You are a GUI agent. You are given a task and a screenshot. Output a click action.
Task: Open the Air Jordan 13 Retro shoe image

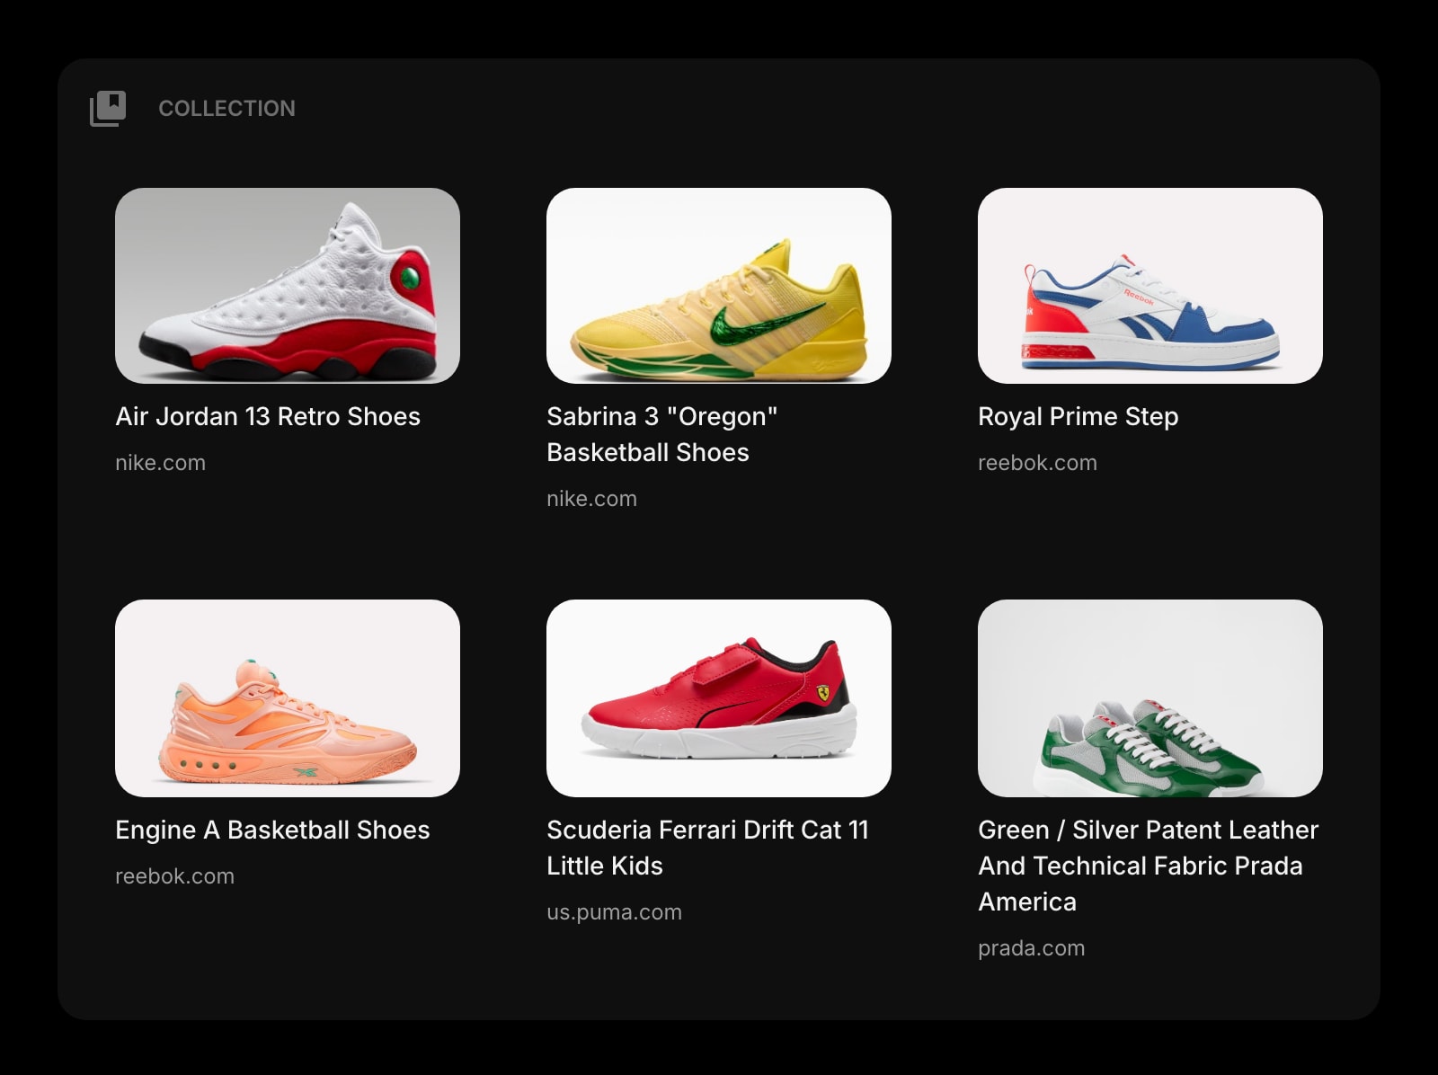pos(288,286)
